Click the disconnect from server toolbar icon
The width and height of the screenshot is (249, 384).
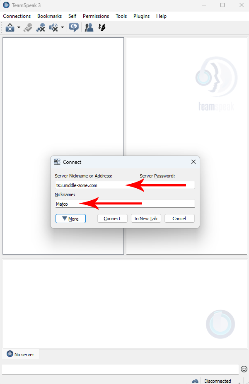[10, 27]
